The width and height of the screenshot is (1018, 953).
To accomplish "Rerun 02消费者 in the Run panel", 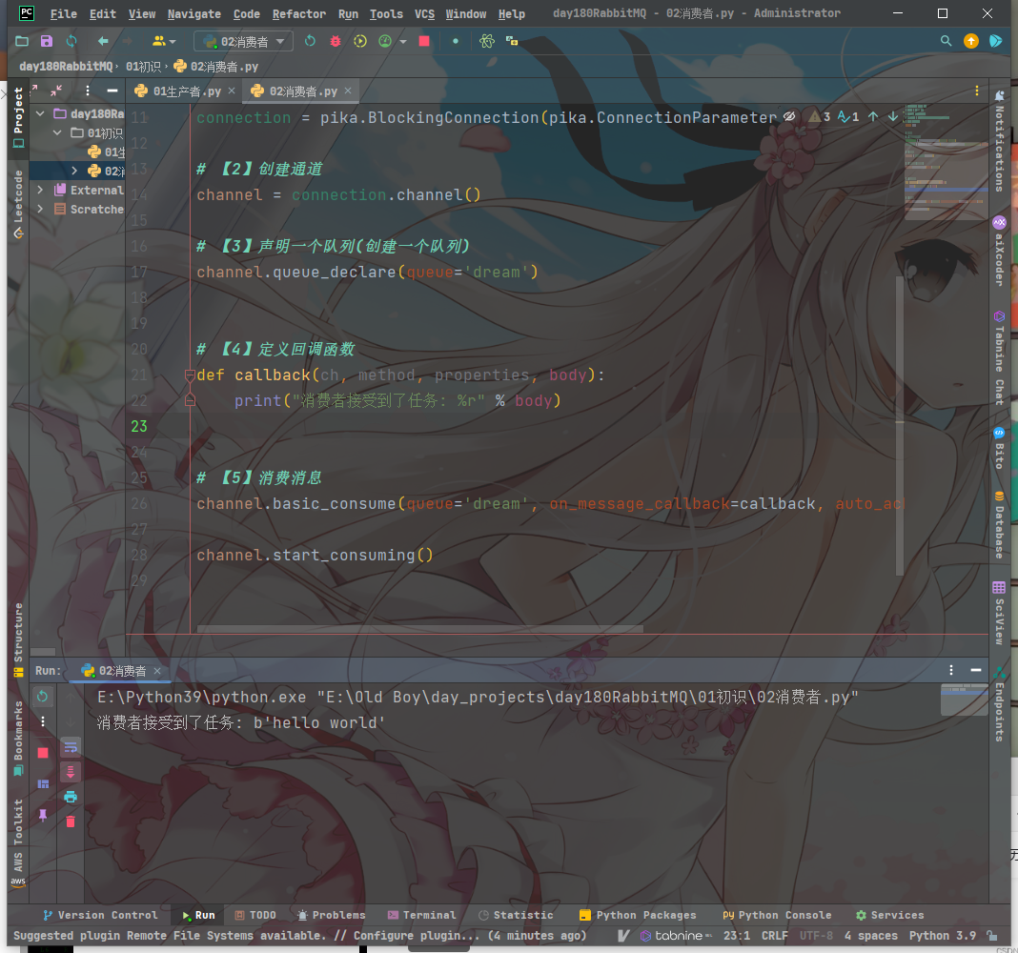I will point(42,697).
